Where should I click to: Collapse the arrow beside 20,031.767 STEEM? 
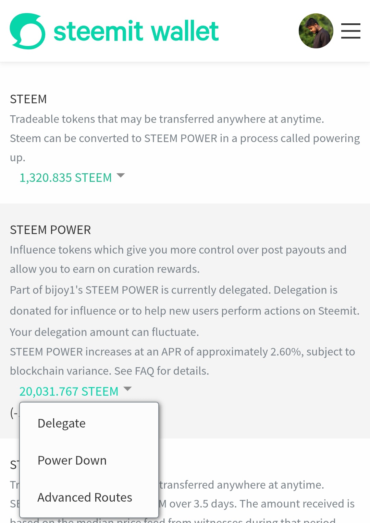[x=127, y=389]
